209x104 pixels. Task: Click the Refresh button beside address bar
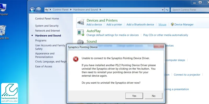pyautogui.click(x=167, y=10)
